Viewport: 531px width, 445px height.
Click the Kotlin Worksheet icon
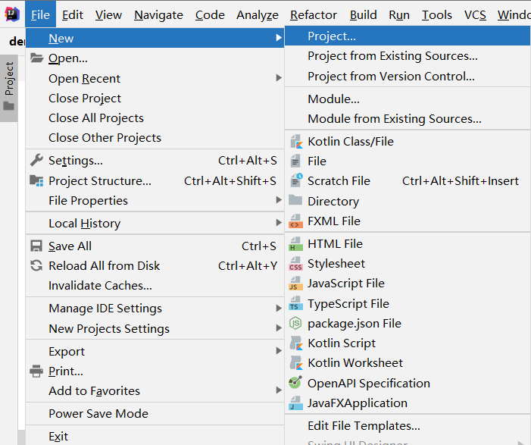point(296,363)
